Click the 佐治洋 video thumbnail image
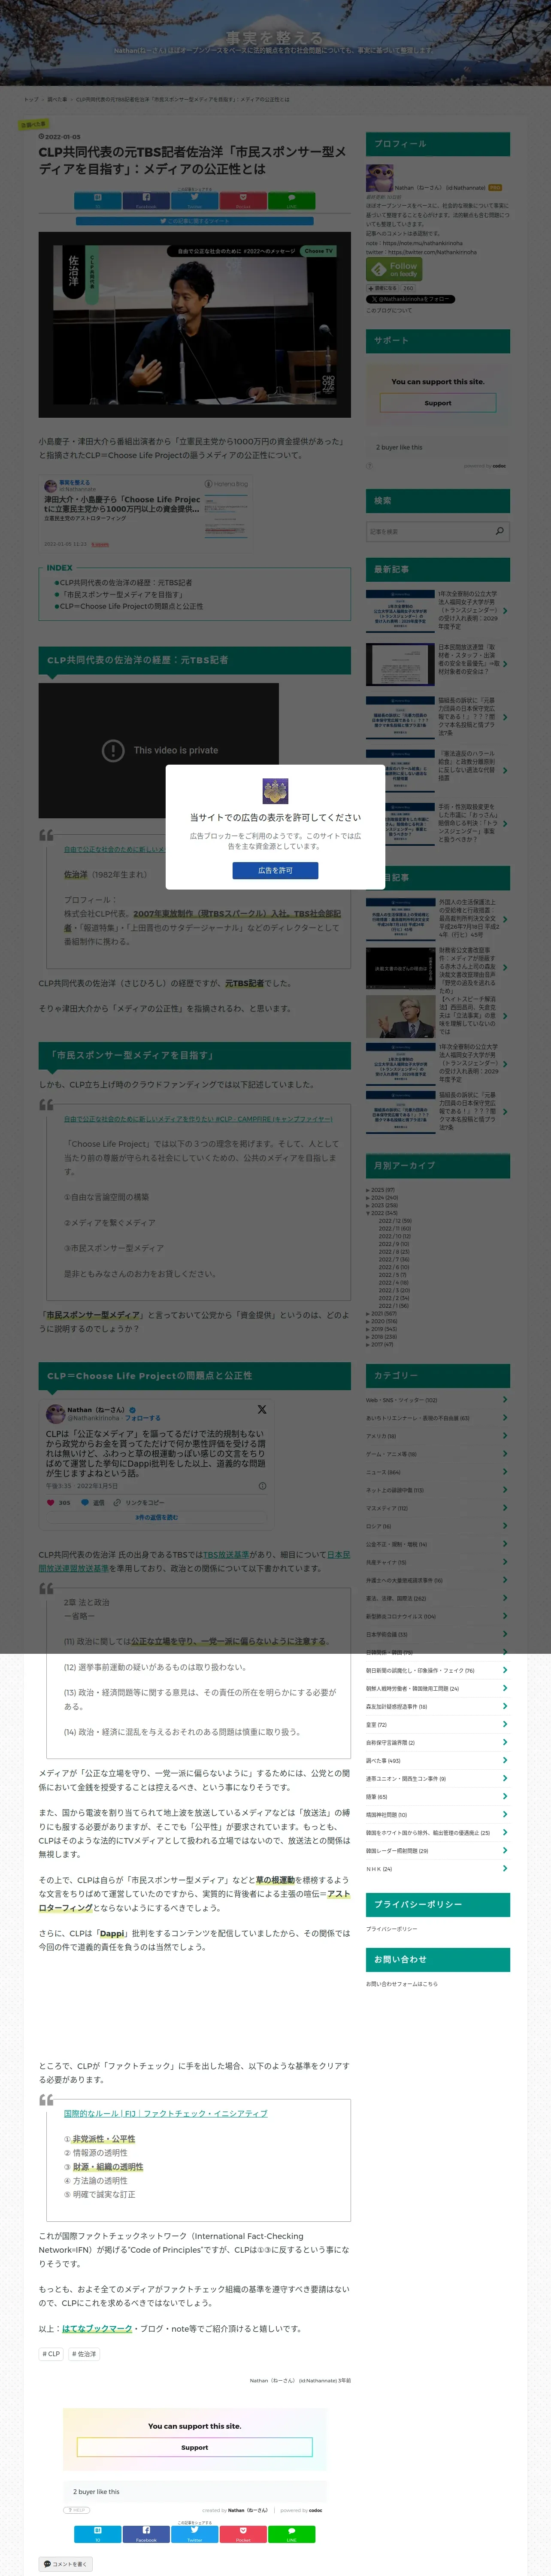Screen dimensions: 551x2576 tap(195, 325)
